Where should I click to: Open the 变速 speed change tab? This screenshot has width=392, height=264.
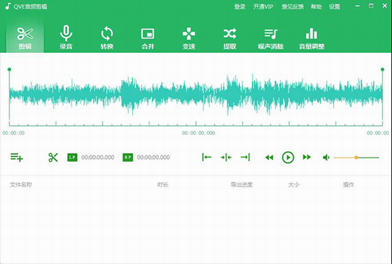tap(188, 38)
